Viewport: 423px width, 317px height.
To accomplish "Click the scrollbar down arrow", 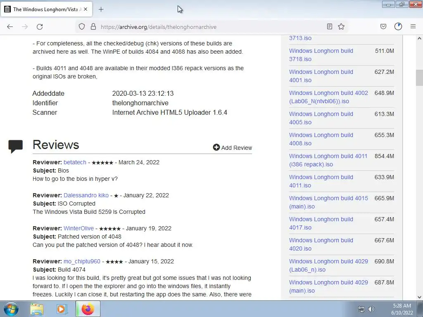I will [x=419, y=297].
